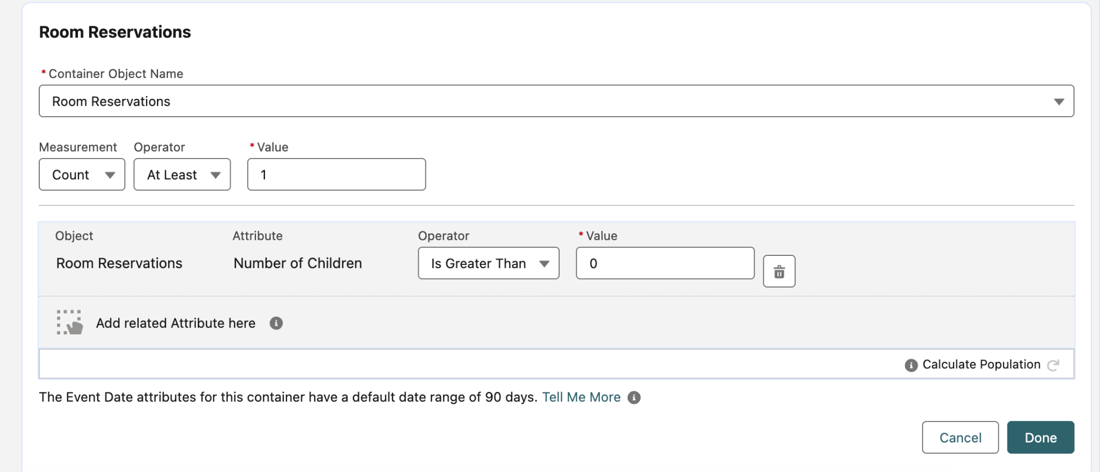
Task: Open the Measurement Count dropdown
Action: 82,174
